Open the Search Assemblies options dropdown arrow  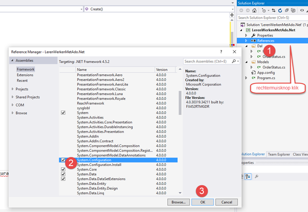238,61
